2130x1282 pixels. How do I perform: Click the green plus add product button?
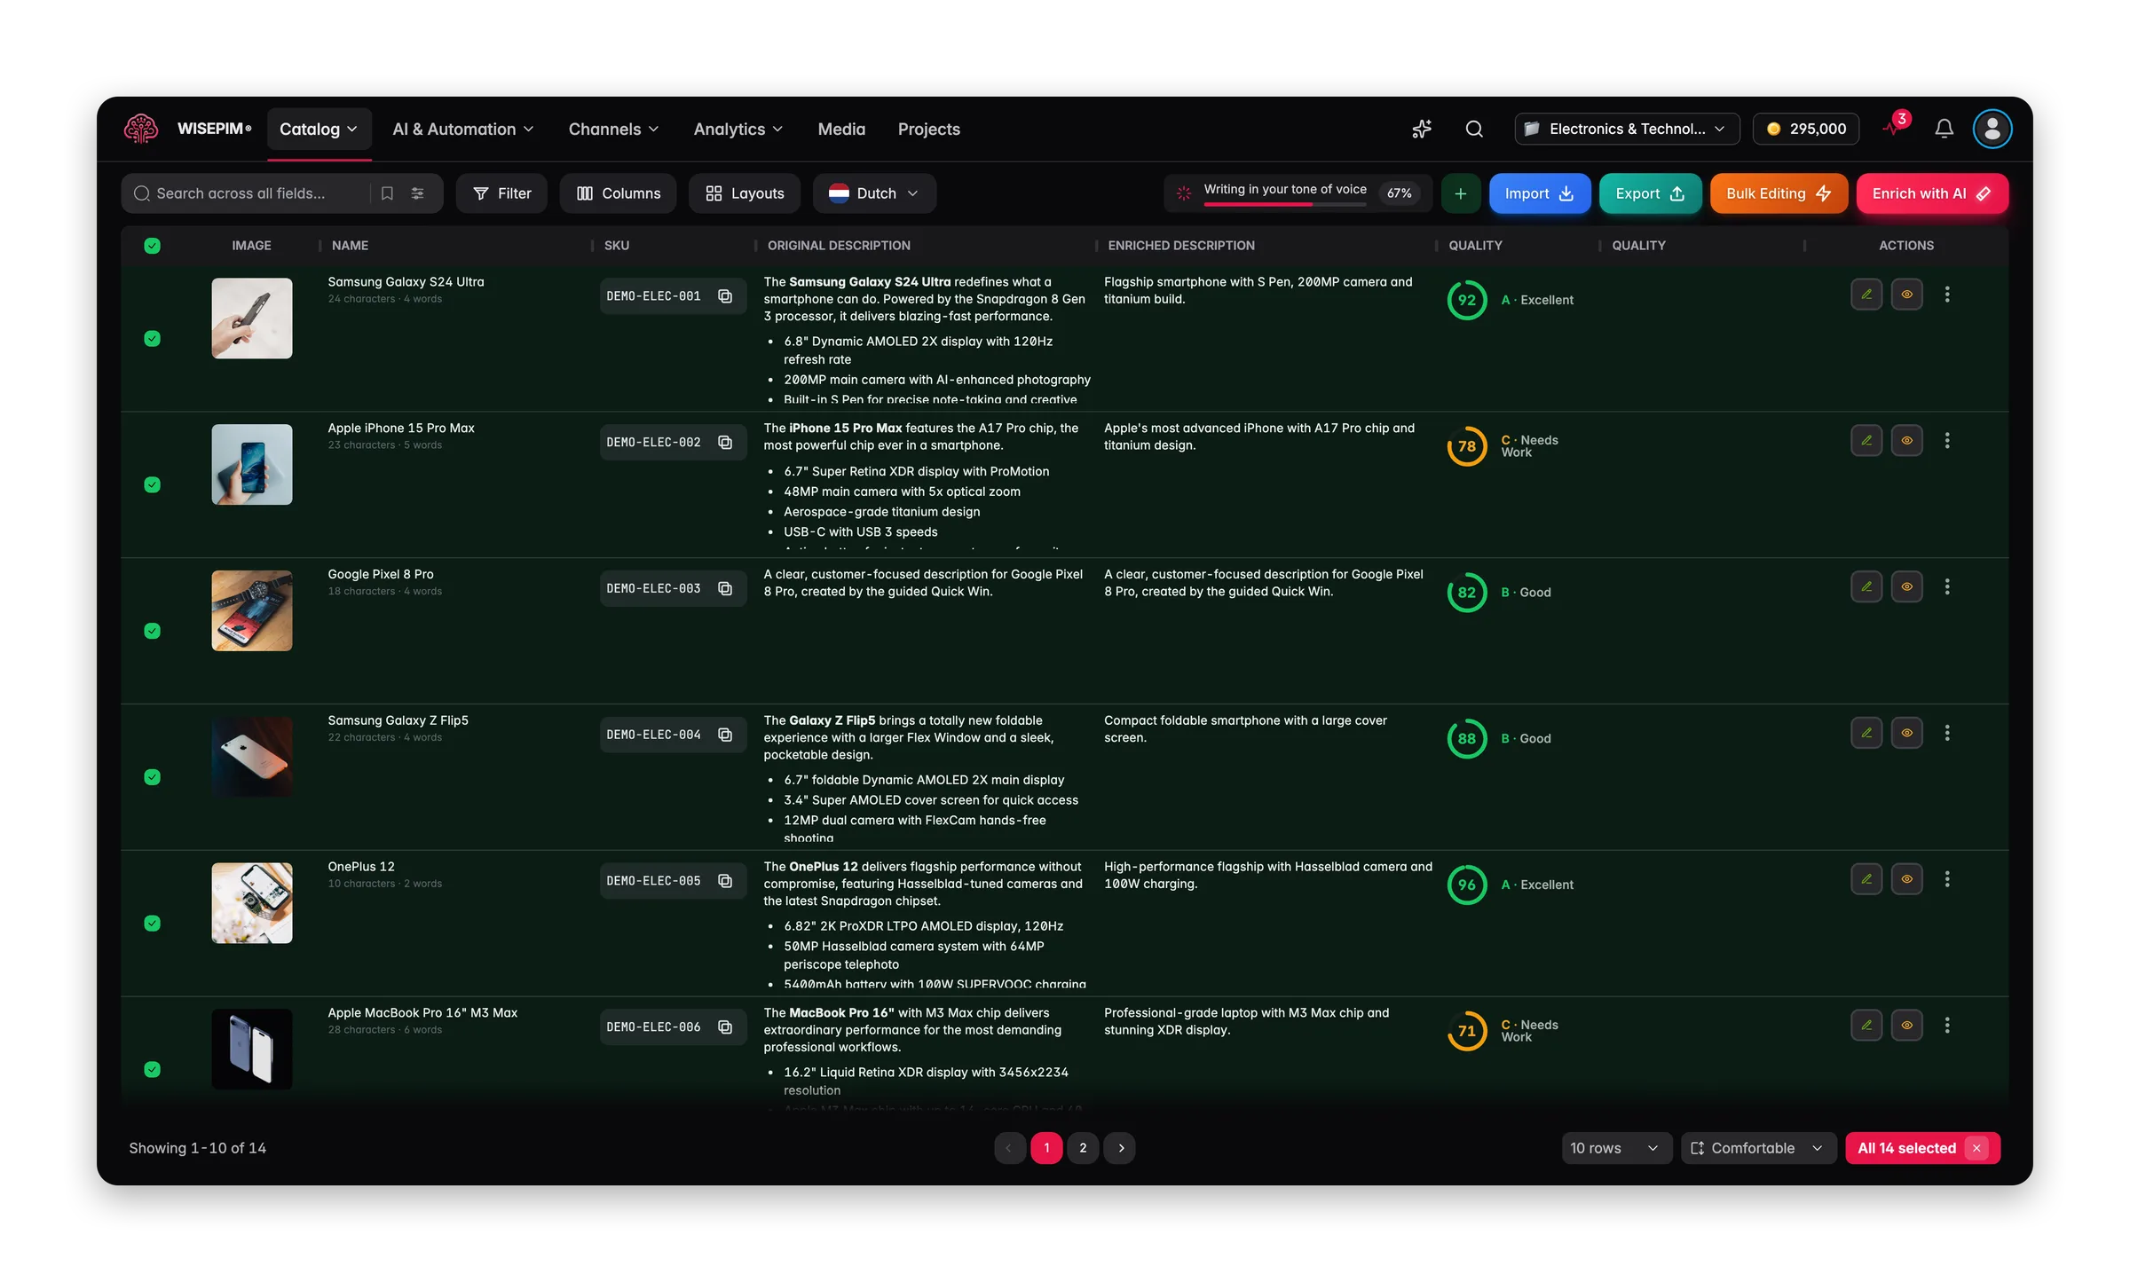point(1460,193)
